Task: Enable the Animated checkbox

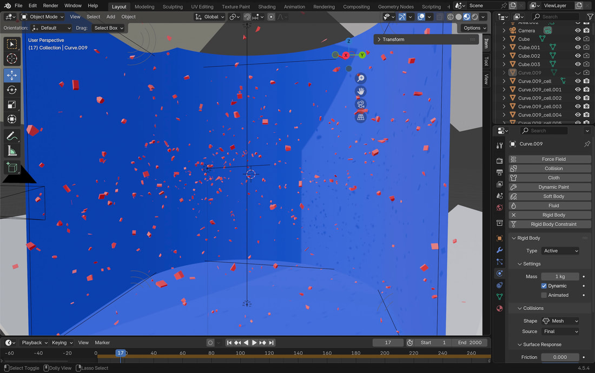Action: 544,295
